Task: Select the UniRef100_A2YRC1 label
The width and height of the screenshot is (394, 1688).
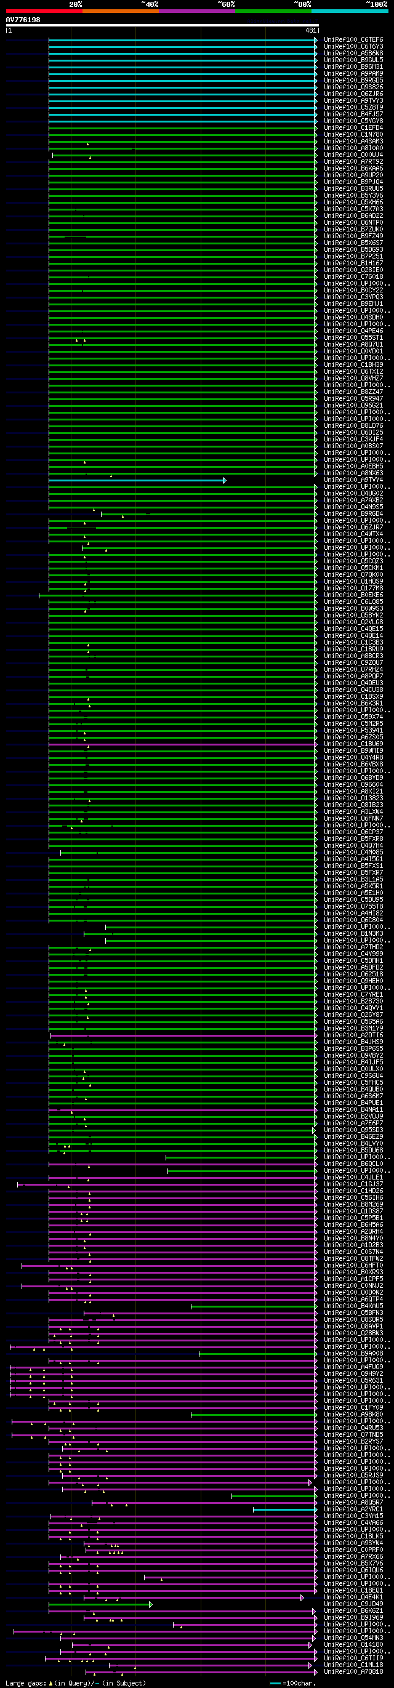Action: pos(353,1509)
